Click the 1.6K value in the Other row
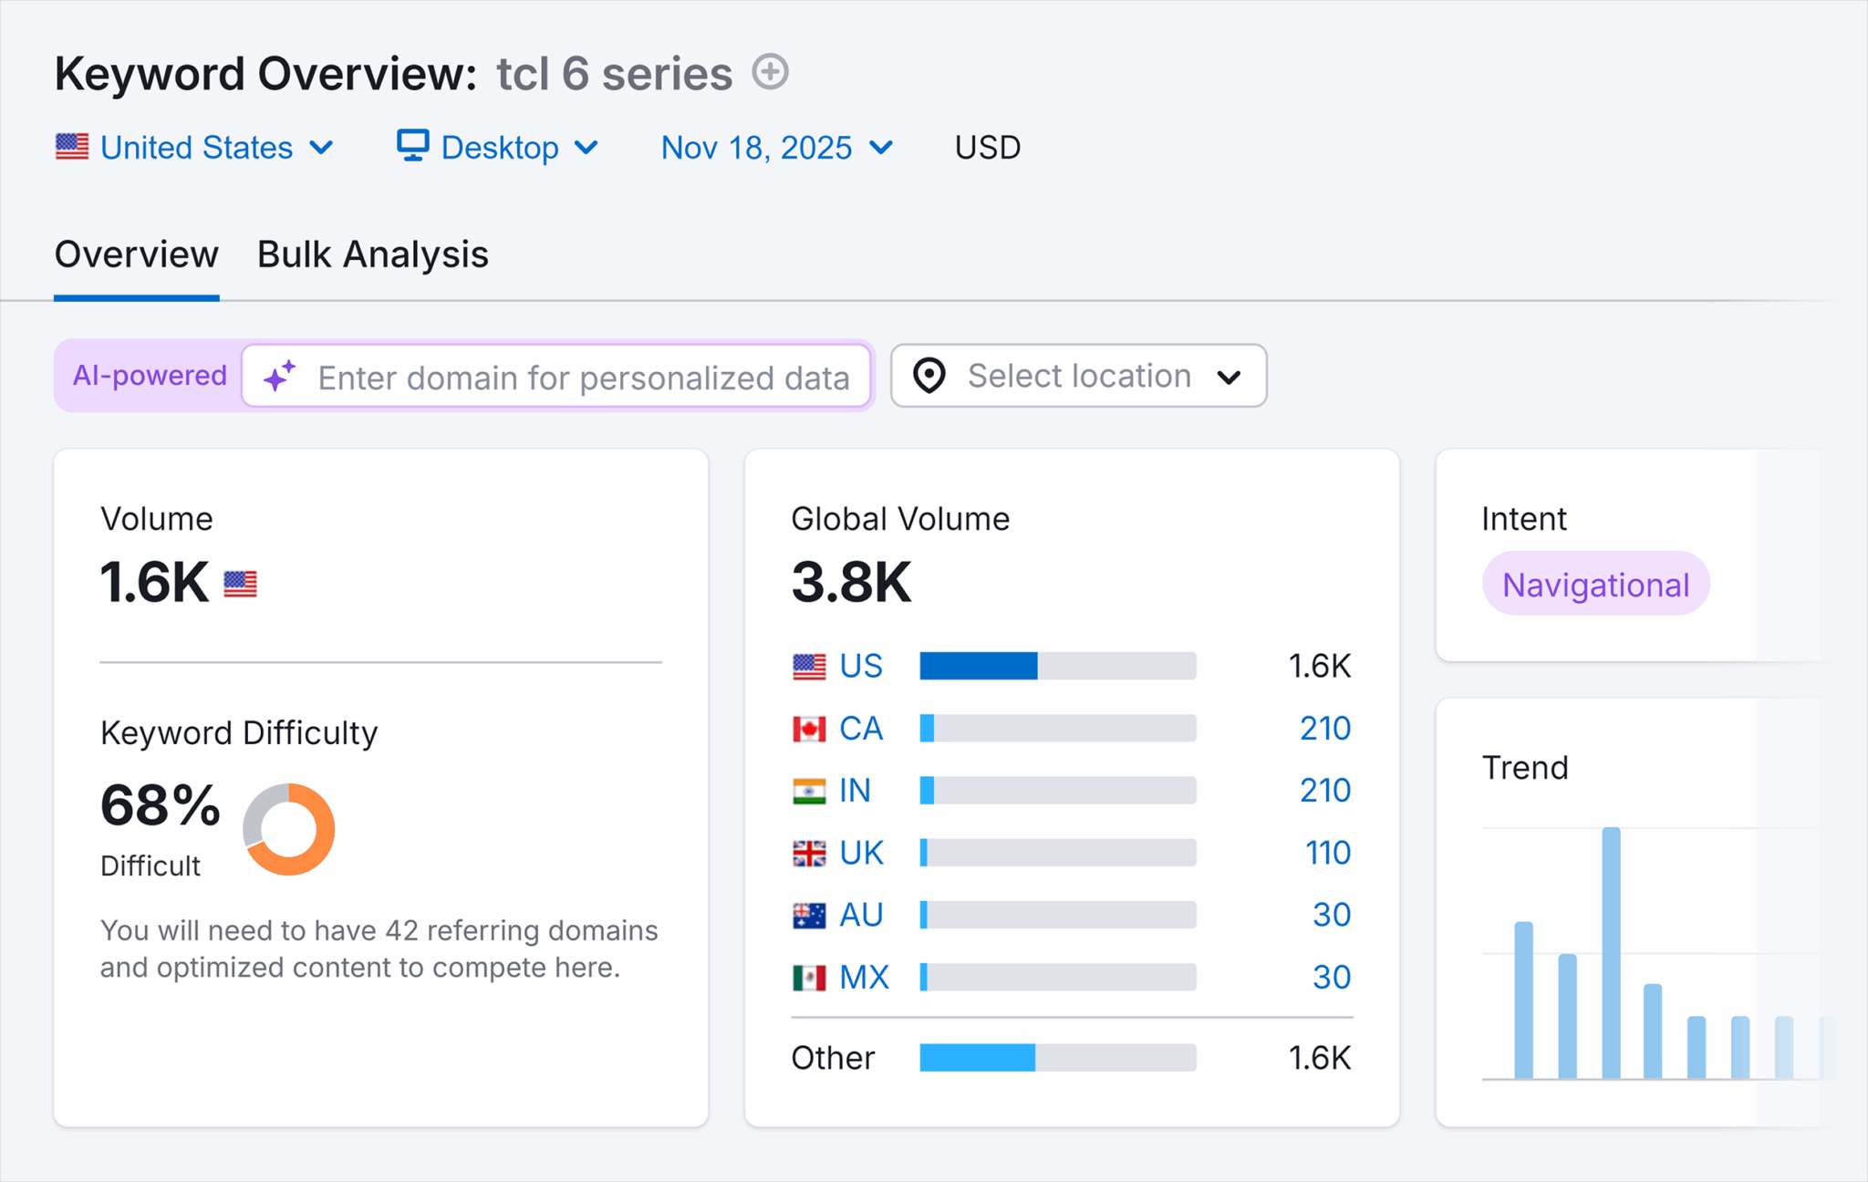Viewport: 1868px width, 1182px height. coord(1320,1057)
